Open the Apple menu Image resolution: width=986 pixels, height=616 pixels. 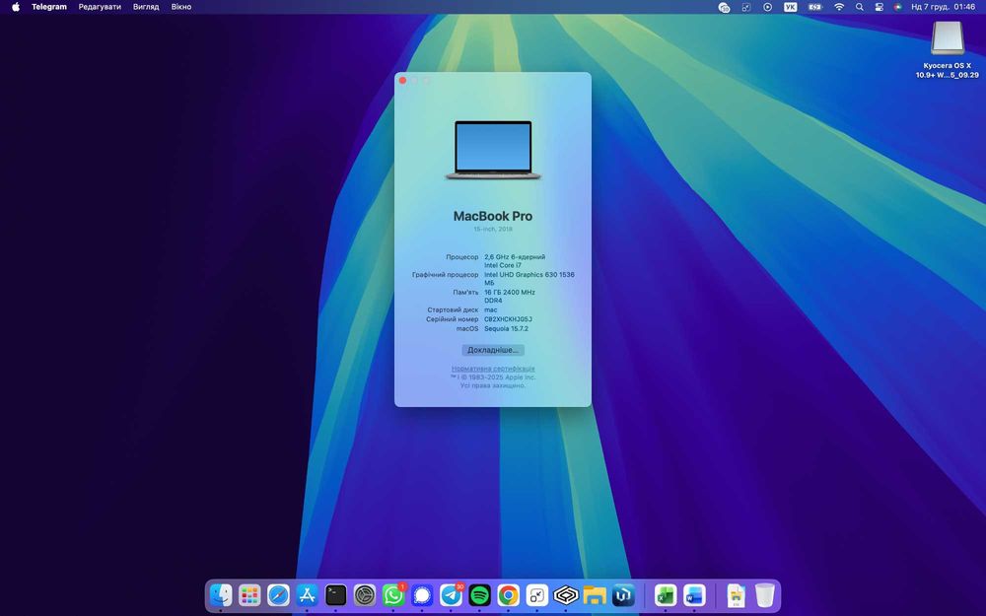pos(16,7)
